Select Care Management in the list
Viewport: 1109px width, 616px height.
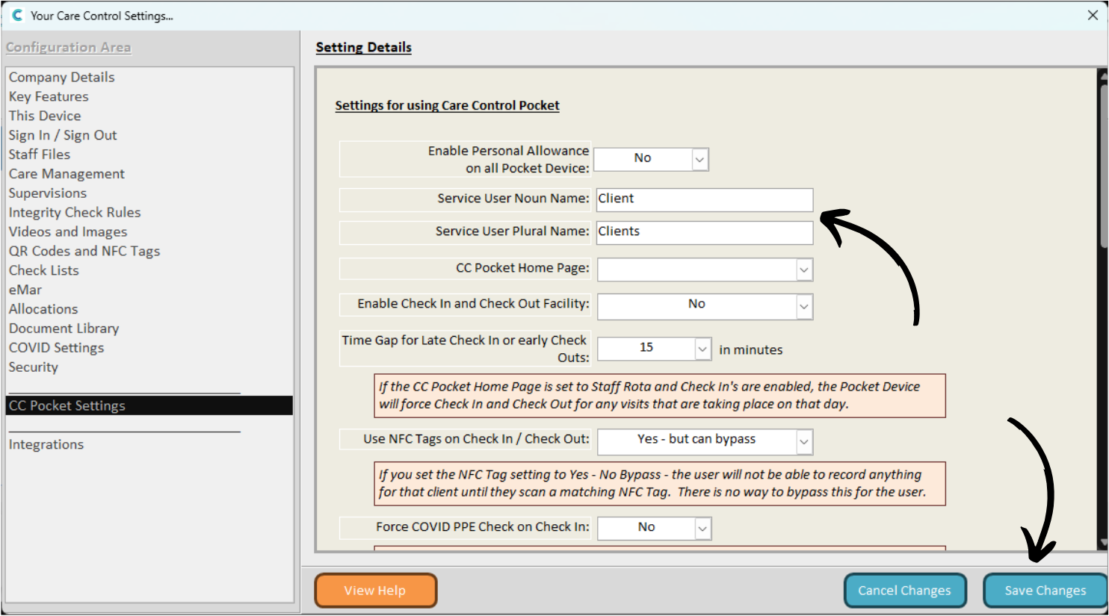click(x=67, y=174)
